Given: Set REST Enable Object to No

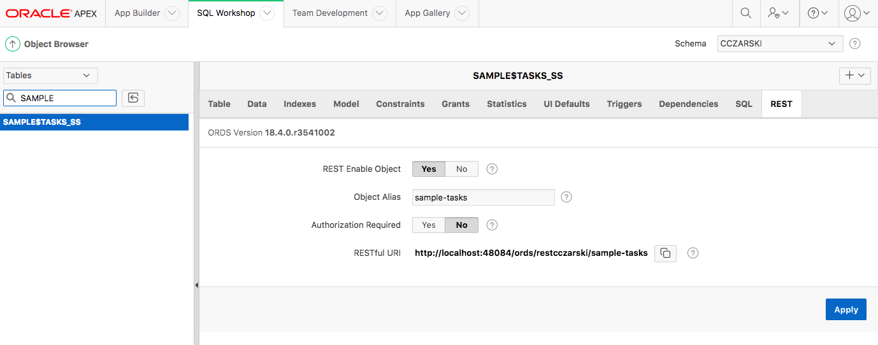Looking at the screenshot, I should pyautogui.click(x=461, y=169).
